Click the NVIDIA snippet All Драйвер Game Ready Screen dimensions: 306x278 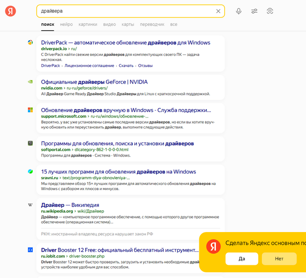(125, 94)
